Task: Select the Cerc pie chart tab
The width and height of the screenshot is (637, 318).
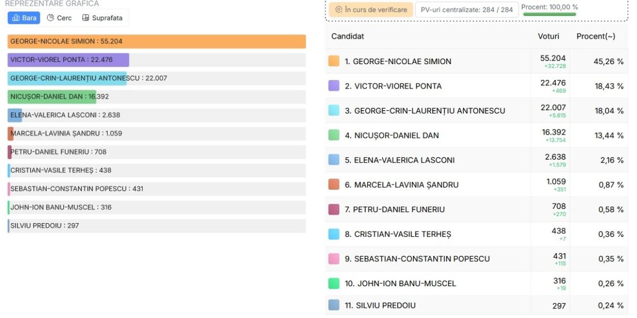Action: [x=59, y=18]
